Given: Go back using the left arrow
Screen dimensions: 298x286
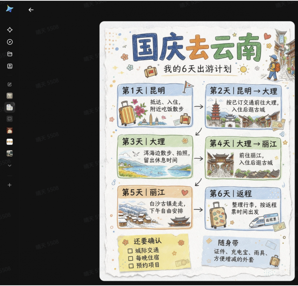Looking at the screenshot, I should tap(31, 10).
